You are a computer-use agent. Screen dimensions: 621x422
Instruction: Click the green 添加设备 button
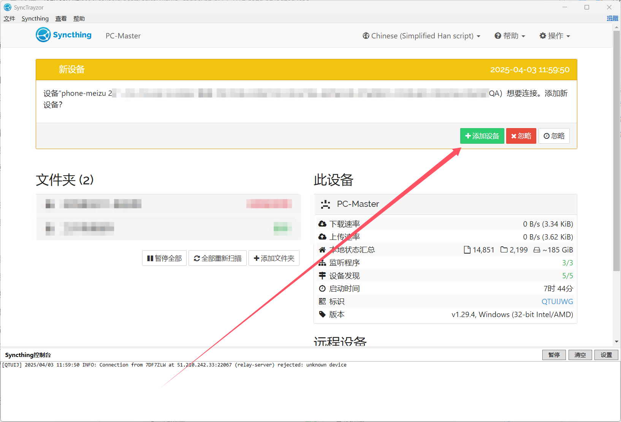point(482,136)
